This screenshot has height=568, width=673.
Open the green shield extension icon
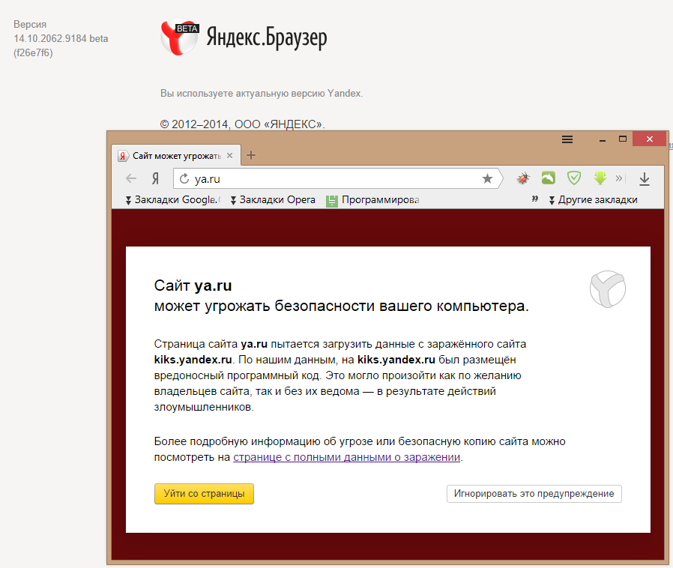coord(574,178)
